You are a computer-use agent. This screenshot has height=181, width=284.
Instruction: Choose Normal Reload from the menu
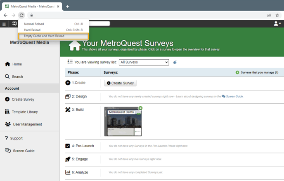[34, 24]
